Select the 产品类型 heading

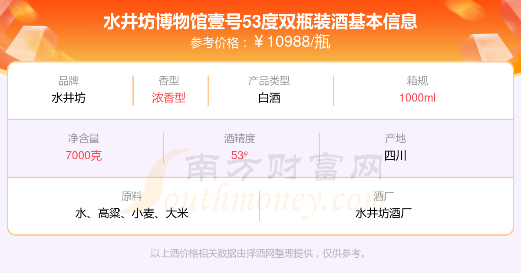[269, 81]
